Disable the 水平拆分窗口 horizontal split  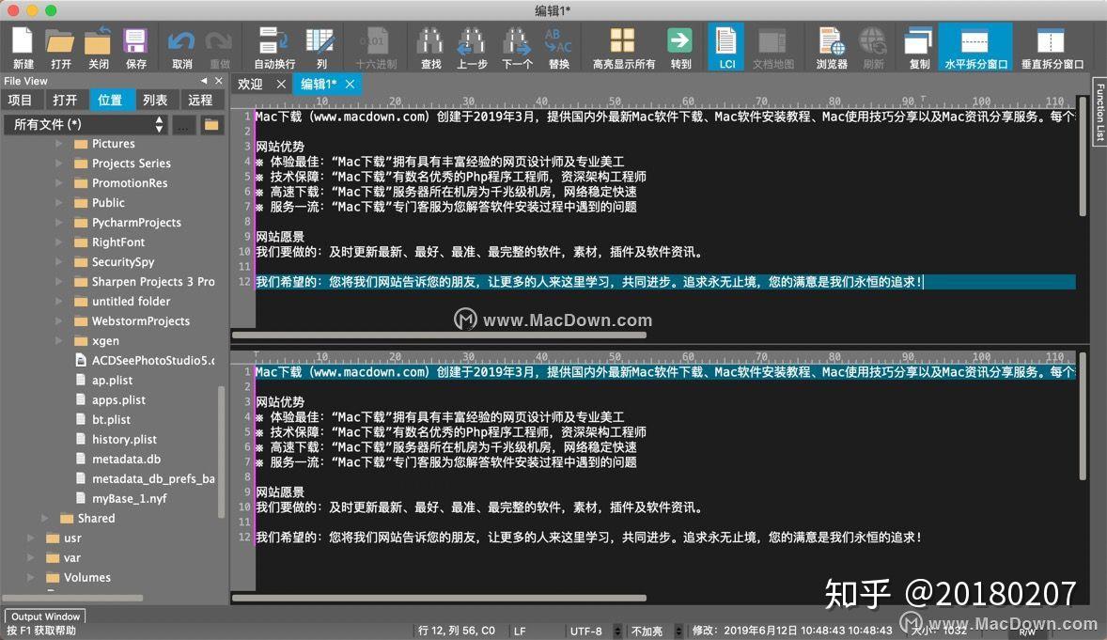tap(974, 45)
